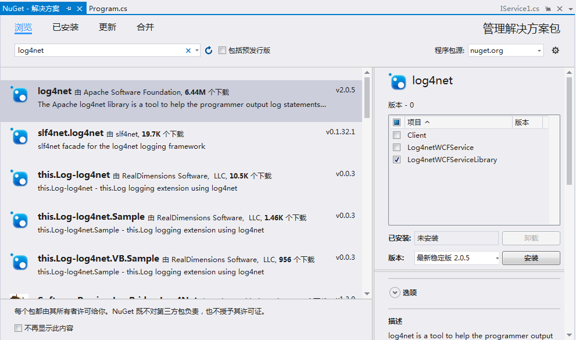Click the package list scrollbar thumb
The height and width of the screenshot is (340, 576).
pos(367,97)
